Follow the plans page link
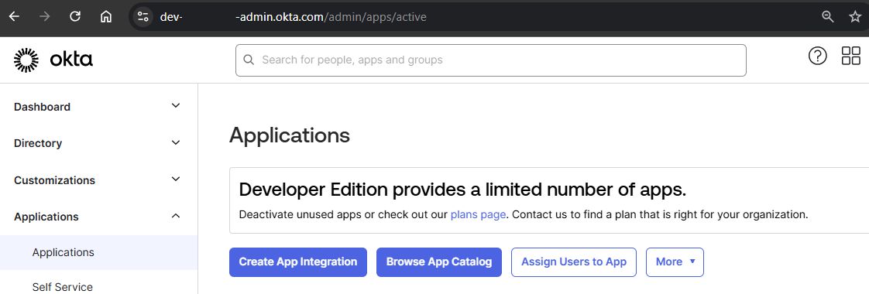 click(x=478, y=214)
